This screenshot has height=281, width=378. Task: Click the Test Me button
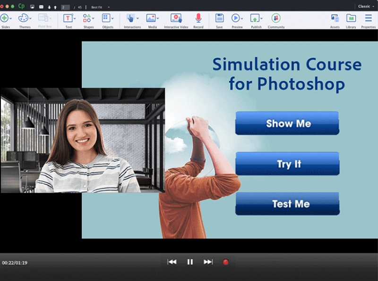click(287, 204)
